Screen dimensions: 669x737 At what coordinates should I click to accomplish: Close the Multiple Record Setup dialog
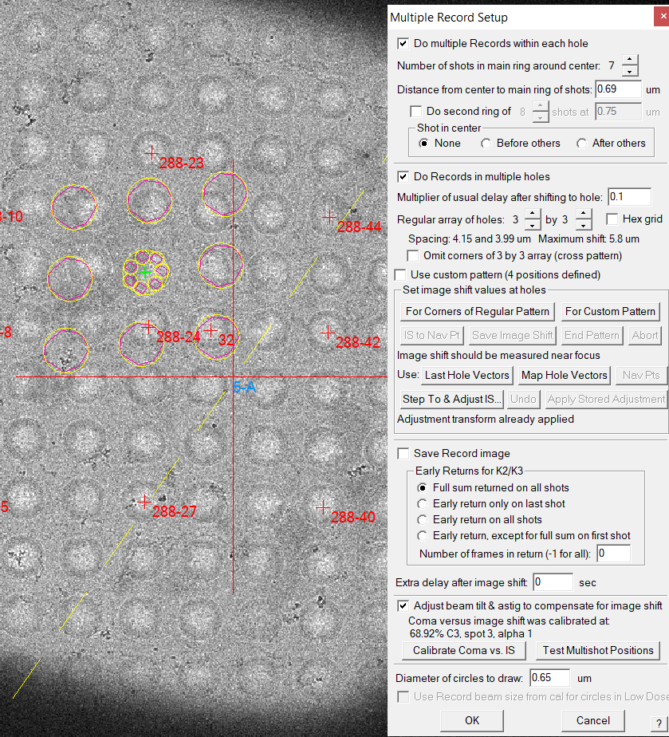[662, 17]
